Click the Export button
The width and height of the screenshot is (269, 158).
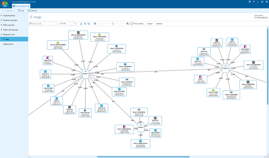click(150, 24)
